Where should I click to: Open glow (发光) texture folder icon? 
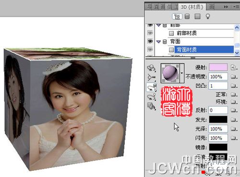coord(234,119)
